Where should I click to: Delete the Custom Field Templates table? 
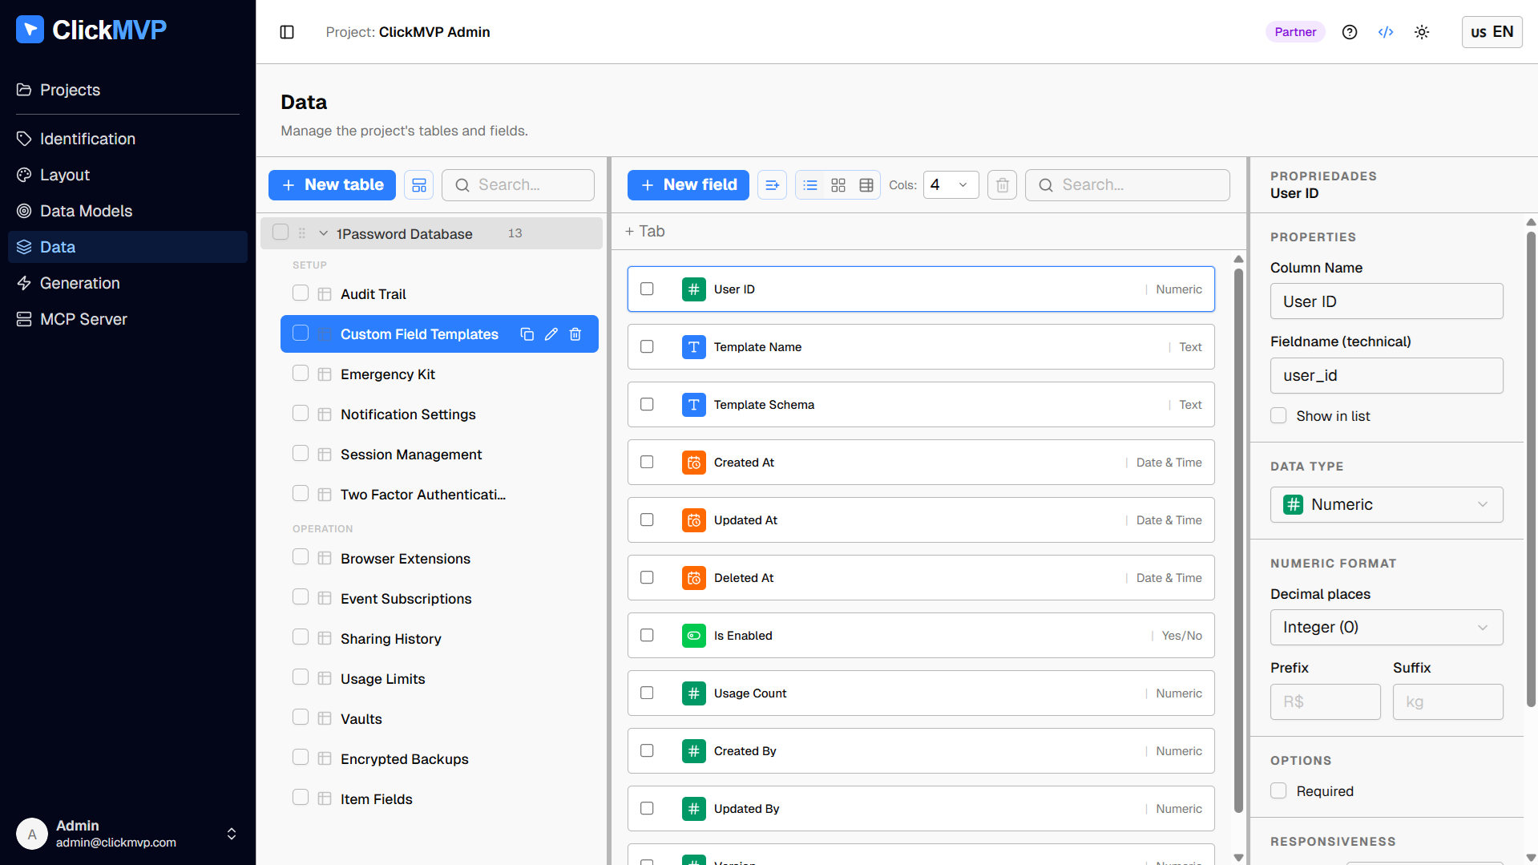pos(575,334)
